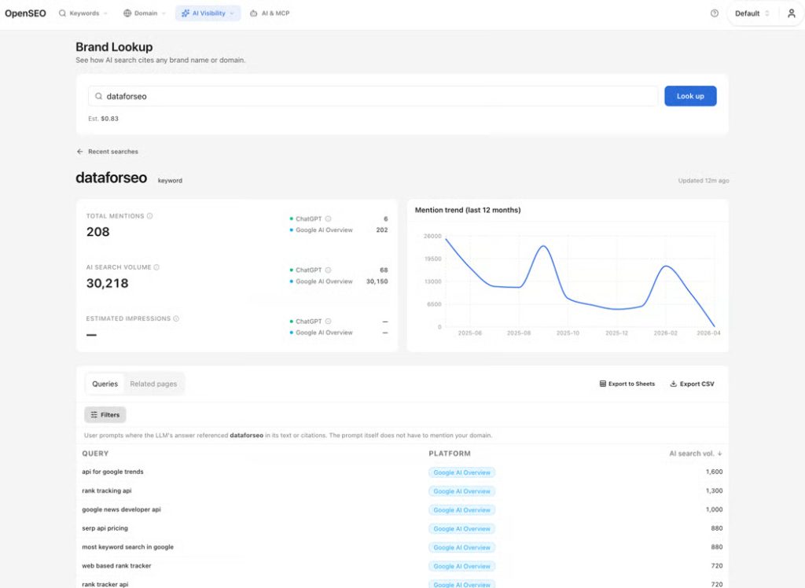This screenshot has width=805, height=588.
Task: Click query 'rank tracking api'
Action: pyautogui.click(x=107, y=491)
